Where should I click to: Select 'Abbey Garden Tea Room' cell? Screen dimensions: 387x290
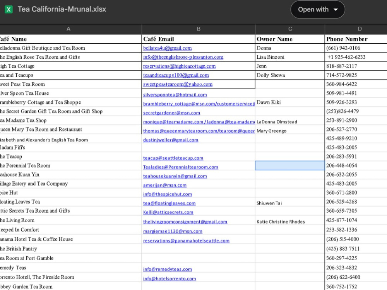pos(71,287)
